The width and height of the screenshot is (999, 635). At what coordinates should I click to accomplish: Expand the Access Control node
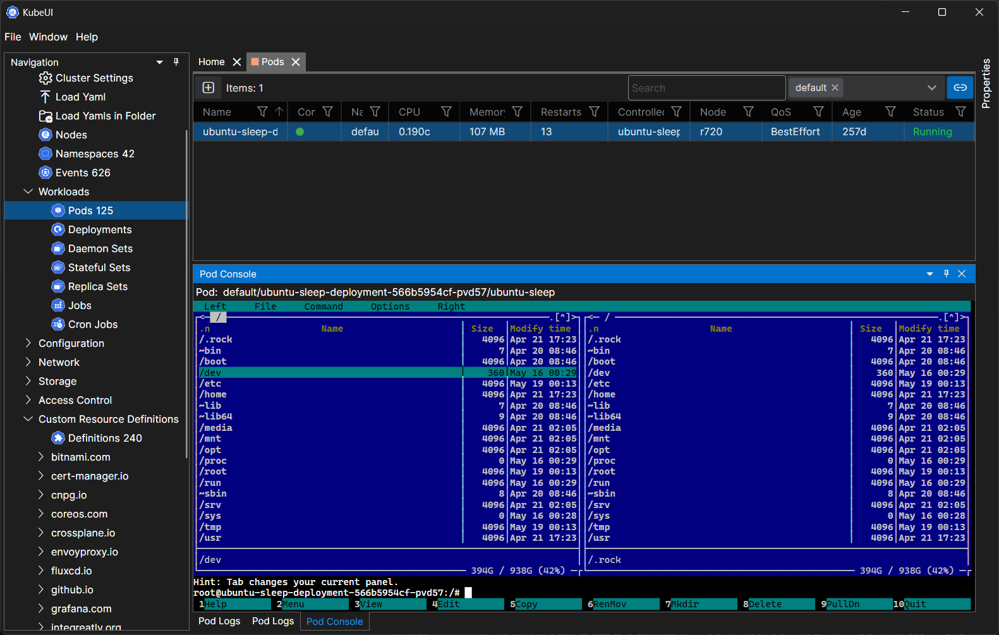tap(28, 400)
